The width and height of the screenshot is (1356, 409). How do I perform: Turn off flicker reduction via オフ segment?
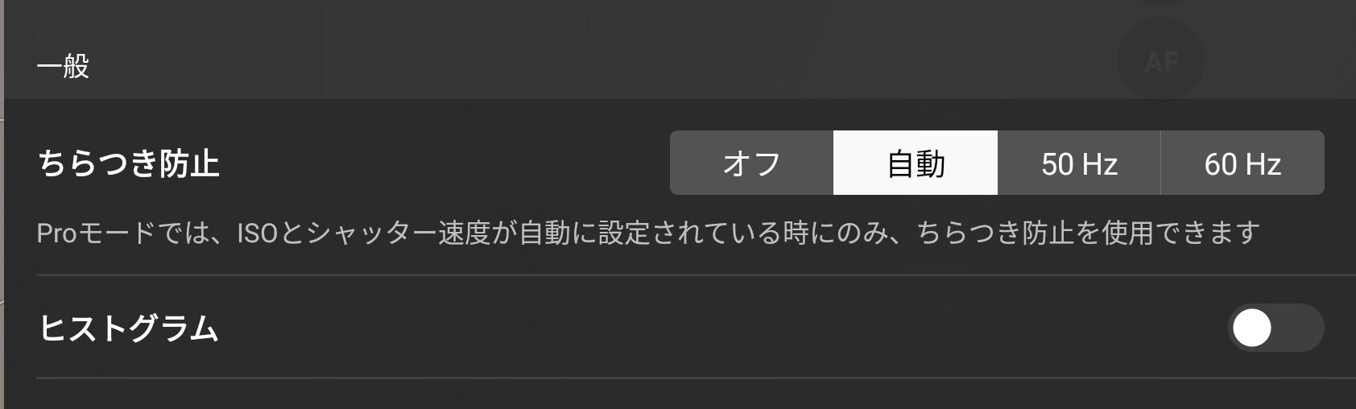pos(751,163)
